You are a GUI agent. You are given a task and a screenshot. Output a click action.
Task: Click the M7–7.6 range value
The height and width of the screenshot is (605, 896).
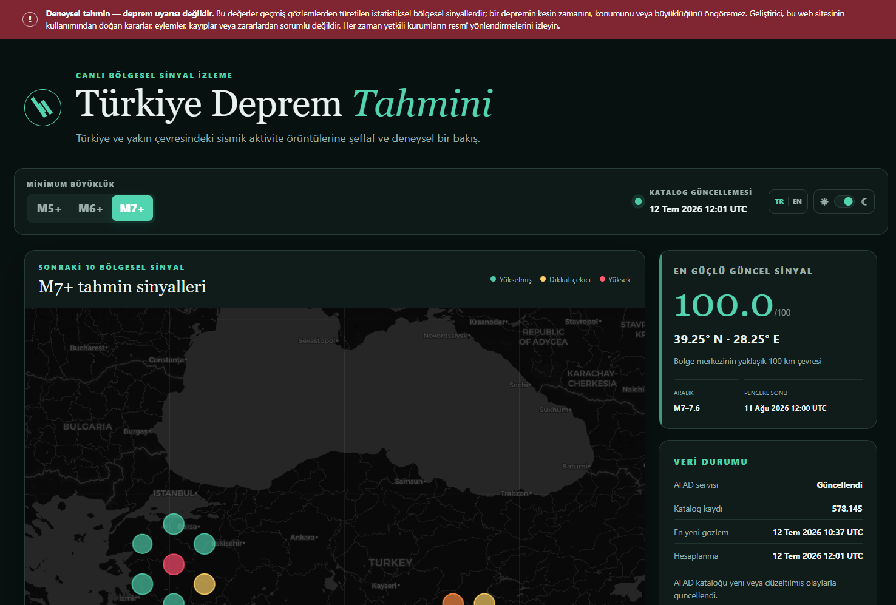pos(687,408)
